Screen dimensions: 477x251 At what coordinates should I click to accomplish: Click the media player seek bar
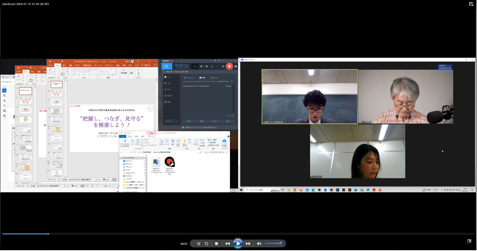pyautogui.click(x=238, y=234)
